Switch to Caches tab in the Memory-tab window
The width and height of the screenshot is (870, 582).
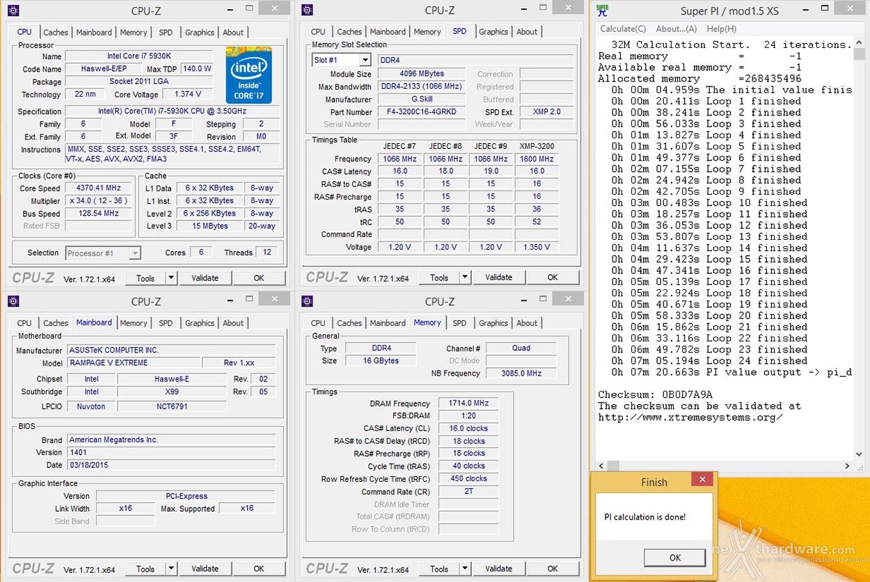(x=349, y=323)
